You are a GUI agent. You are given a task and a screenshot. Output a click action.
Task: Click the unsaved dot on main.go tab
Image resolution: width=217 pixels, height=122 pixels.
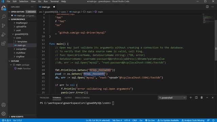[x=54, y=7]
